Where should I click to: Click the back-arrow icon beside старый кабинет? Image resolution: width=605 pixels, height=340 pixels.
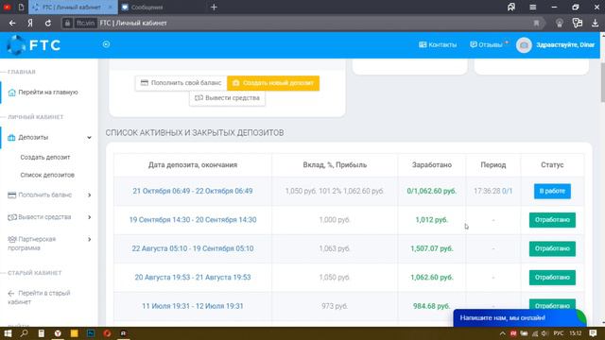coord(11,294)
